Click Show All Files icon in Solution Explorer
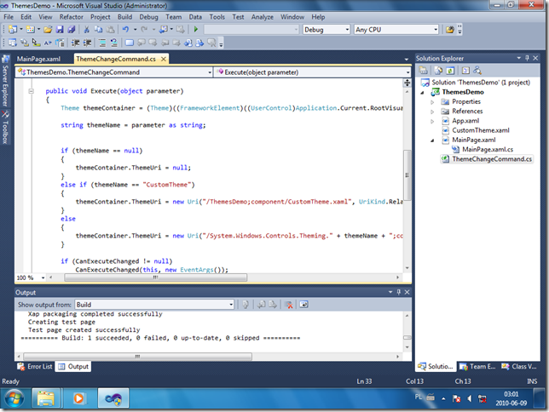The image size is (549, 412). (x=438, y=71)
